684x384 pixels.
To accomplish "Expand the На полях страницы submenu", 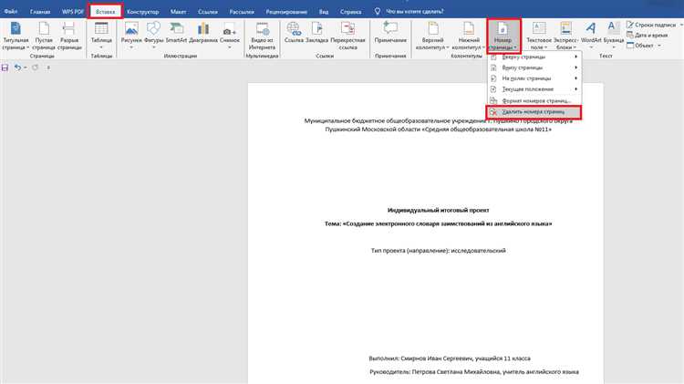I will (534, 78).
